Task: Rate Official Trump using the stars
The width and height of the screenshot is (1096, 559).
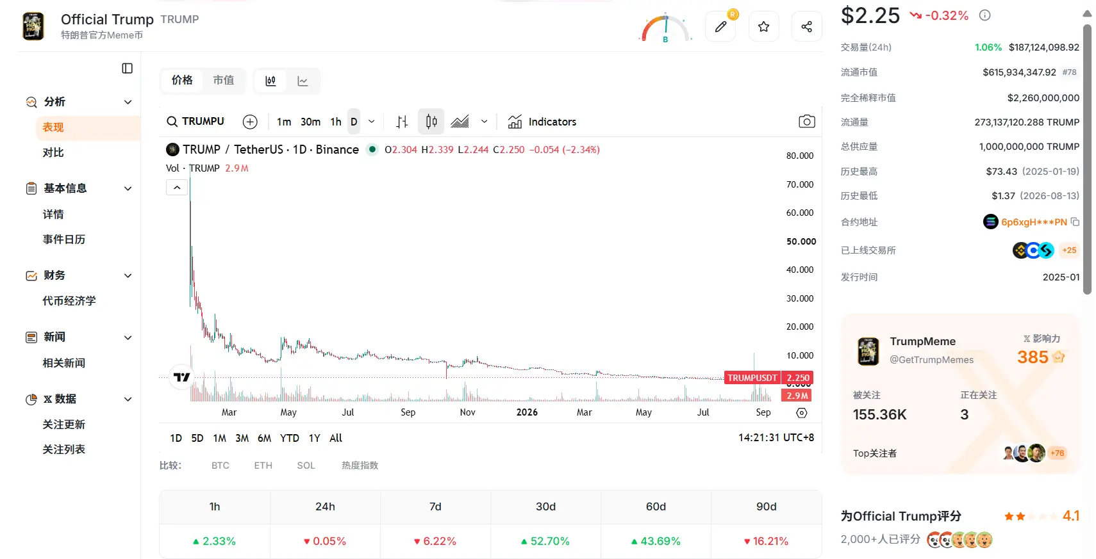Action: pos(1030,516)
